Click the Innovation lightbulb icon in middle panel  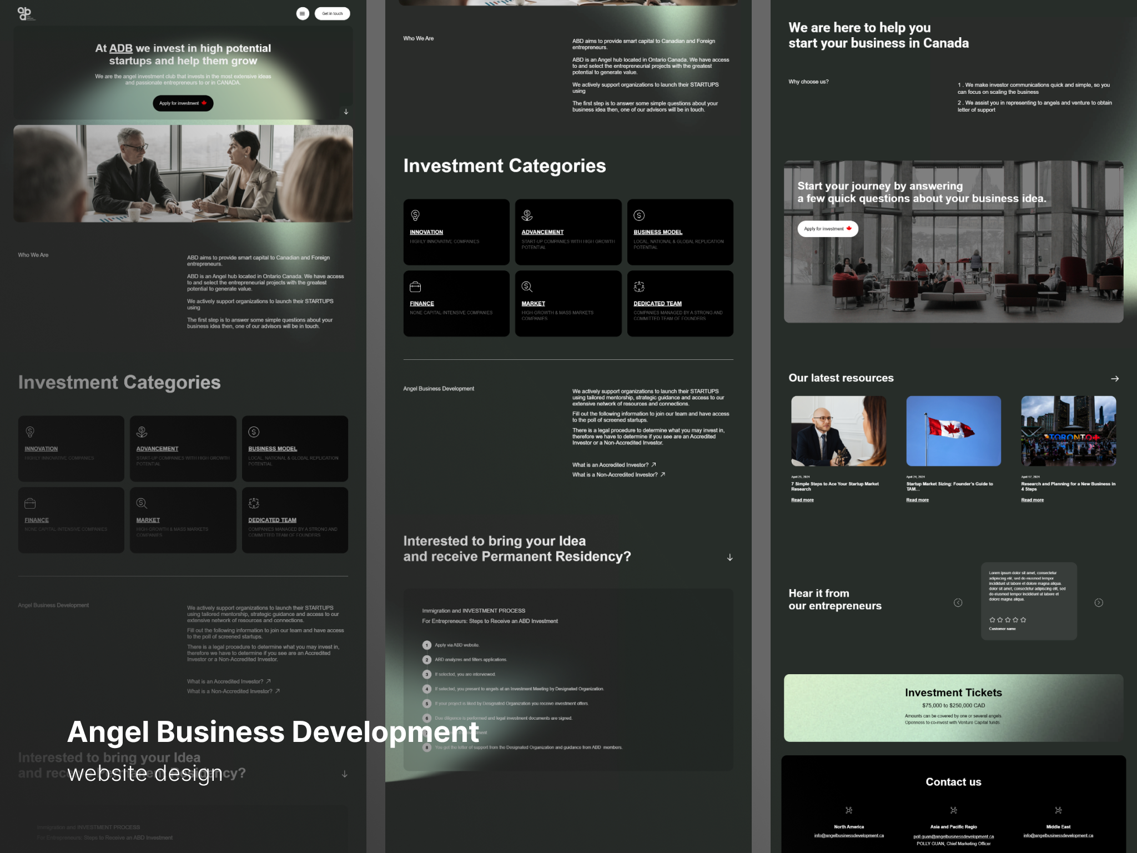[x=415, y=215]
